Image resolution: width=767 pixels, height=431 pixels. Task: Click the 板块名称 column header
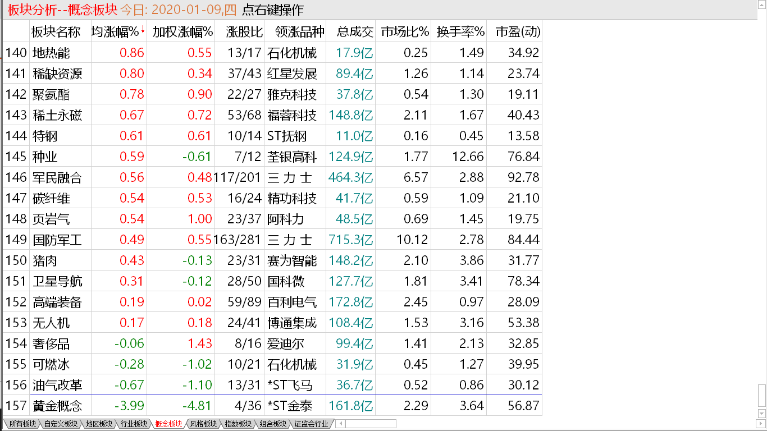56,31
